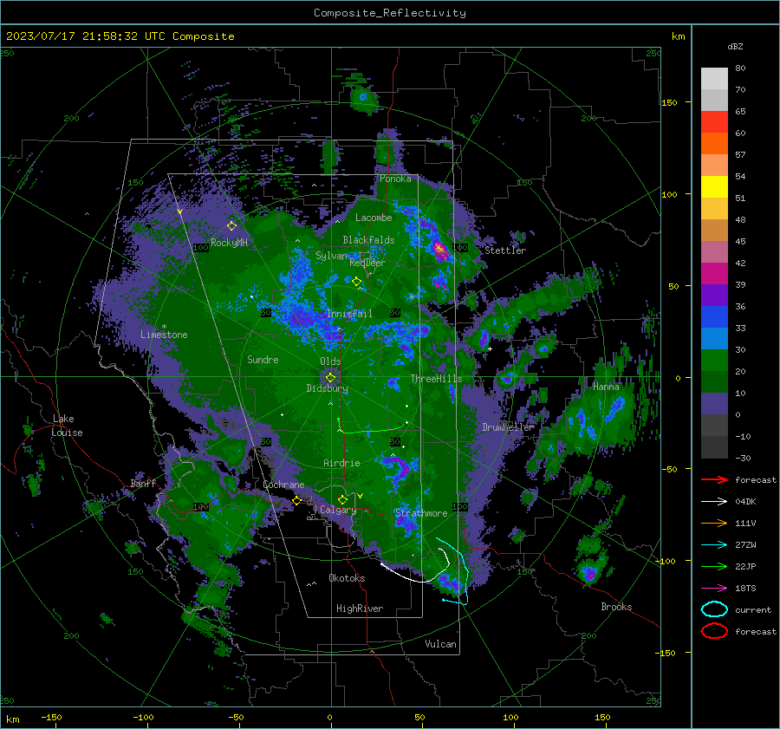This screenshot has width=780, height=729.
Task: Click the magenta 42-39 dBZ swatch
Action: tap(714, 274)
